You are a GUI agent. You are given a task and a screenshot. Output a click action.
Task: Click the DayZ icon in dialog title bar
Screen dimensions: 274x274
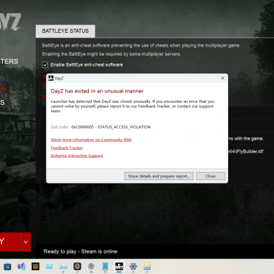pyautogui.click(x=51, y=78)
